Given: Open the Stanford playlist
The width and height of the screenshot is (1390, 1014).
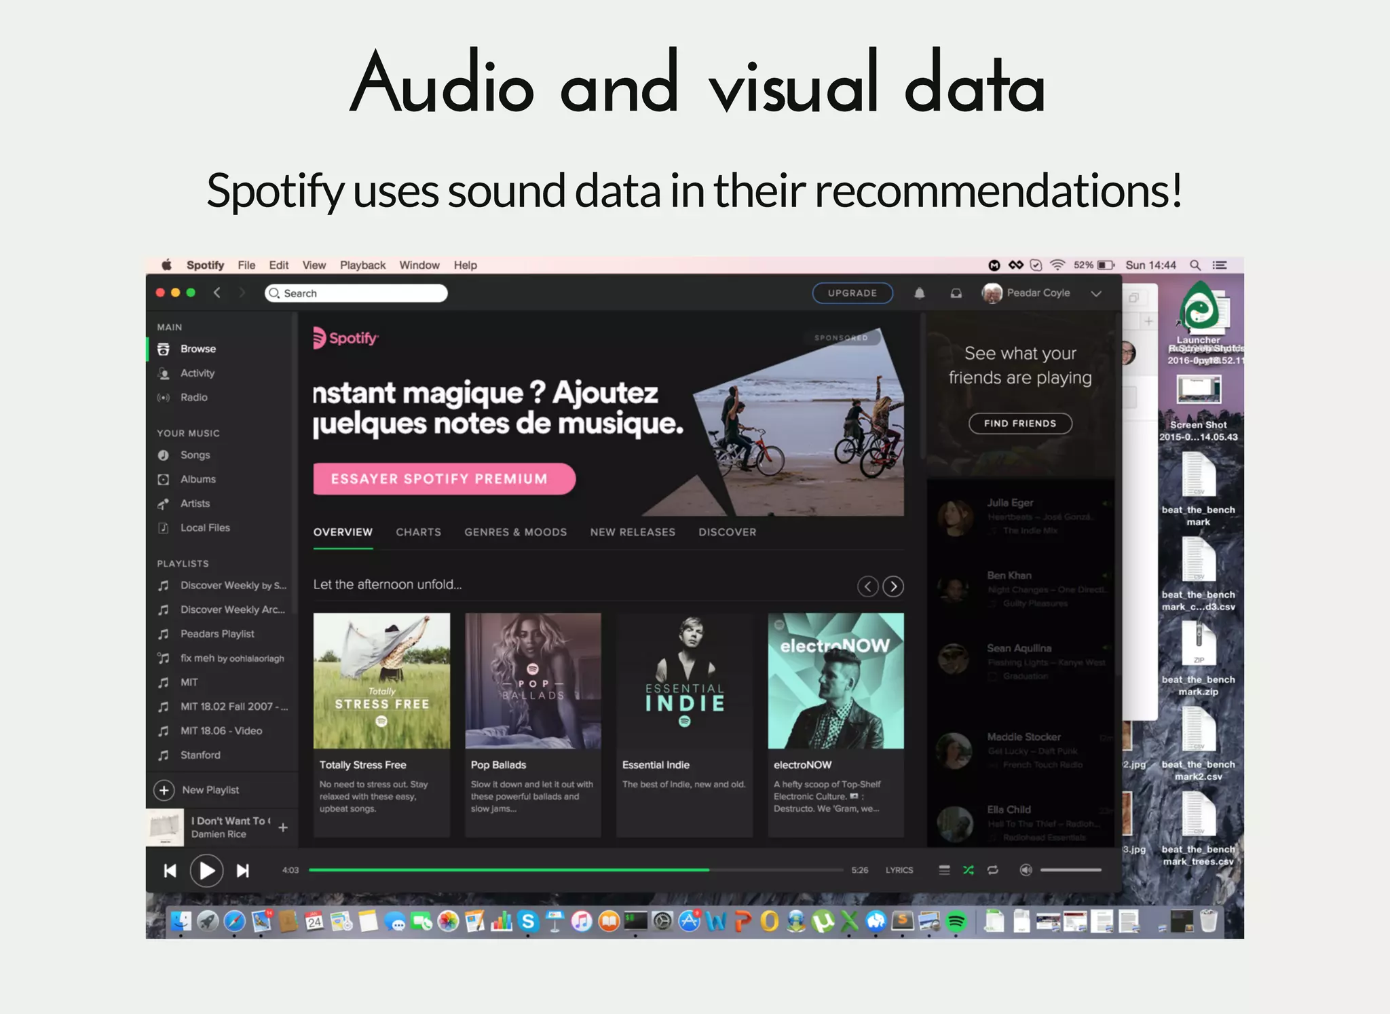Looking at the screenshot, I should 200,755.
